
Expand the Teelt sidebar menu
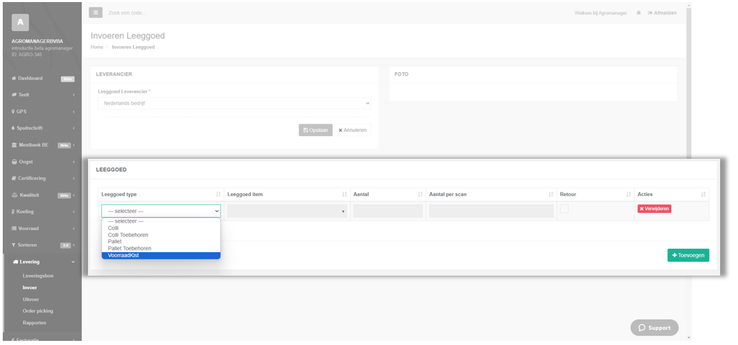(x=43, y=95)
